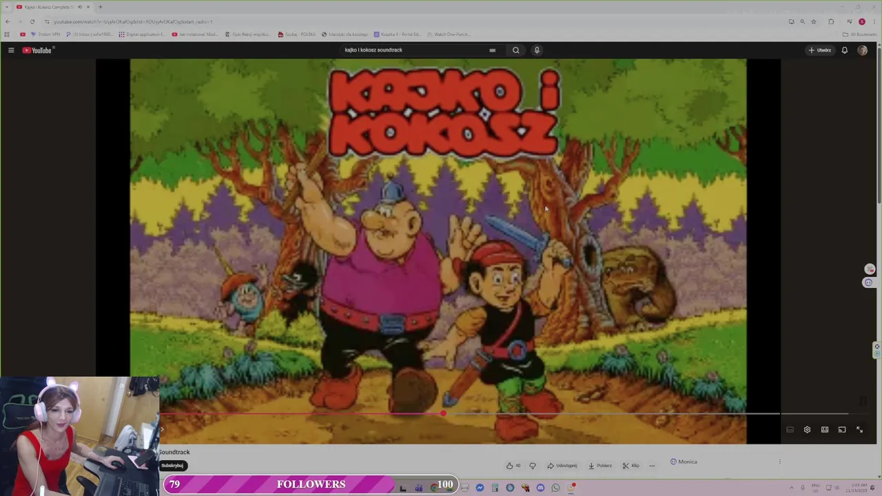The height and width of the screenshot is (496, 882).
Task: Open Calculator from the taskbar
Action: [x=495, y=488]
